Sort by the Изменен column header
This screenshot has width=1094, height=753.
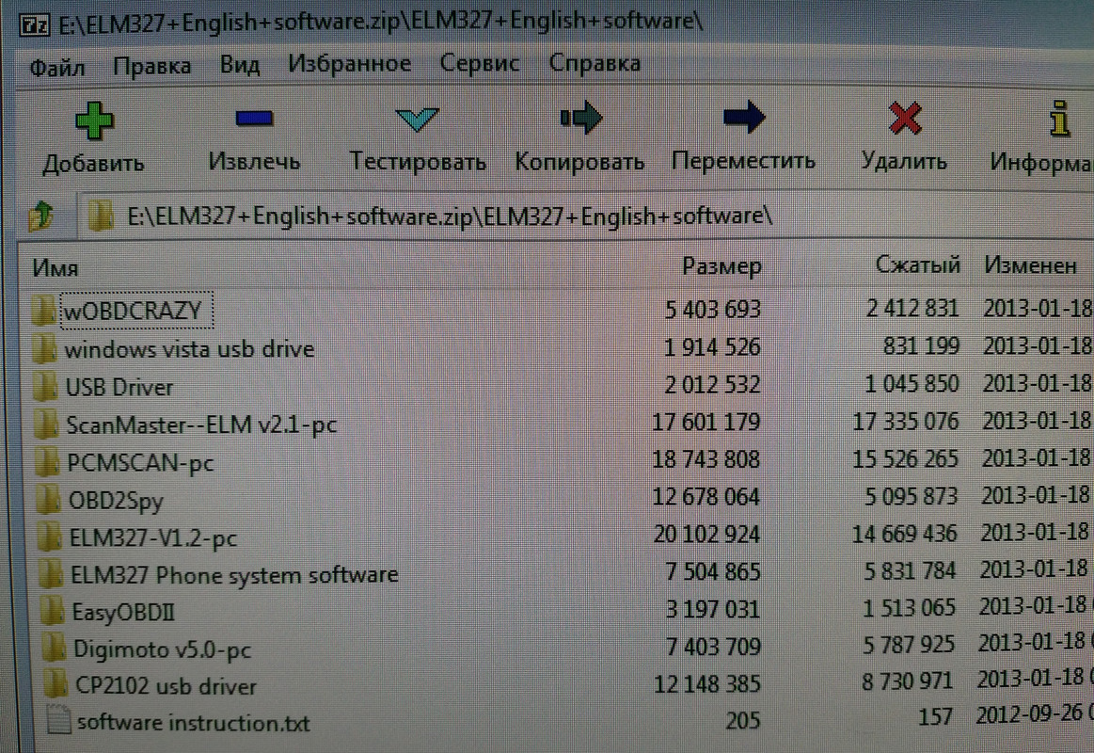[x=1031, y=264]
